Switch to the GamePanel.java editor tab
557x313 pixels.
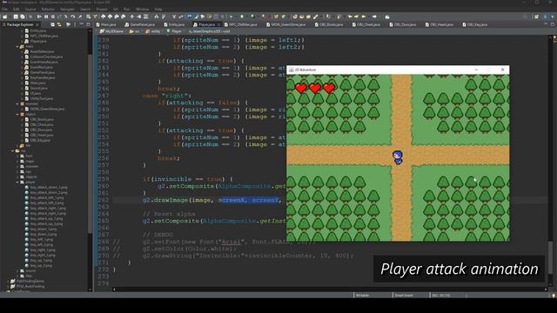pos(139,24)
